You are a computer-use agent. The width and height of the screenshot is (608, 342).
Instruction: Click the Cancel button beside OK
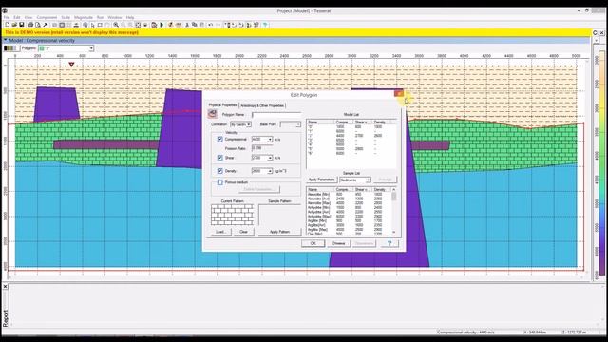click(x=338, y=243)
